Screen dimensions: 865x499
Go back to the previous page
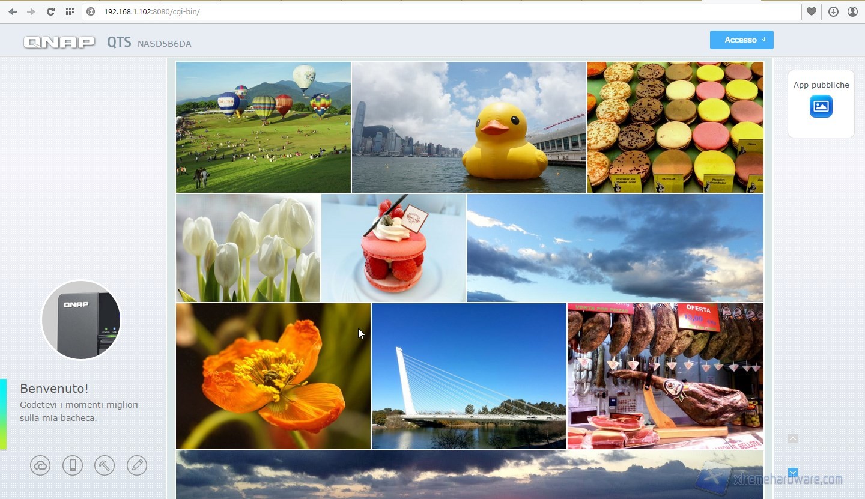point(13,11)
